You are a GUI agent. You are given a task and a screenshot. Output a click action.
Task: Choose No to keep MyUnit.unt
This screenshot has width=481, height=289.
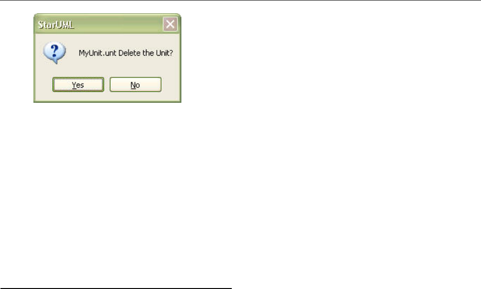[x=135, y=84]
